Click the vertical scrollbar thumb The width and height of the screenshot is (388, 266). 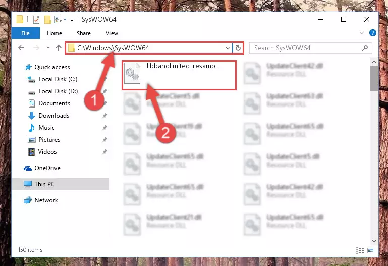tap(374, 78)
